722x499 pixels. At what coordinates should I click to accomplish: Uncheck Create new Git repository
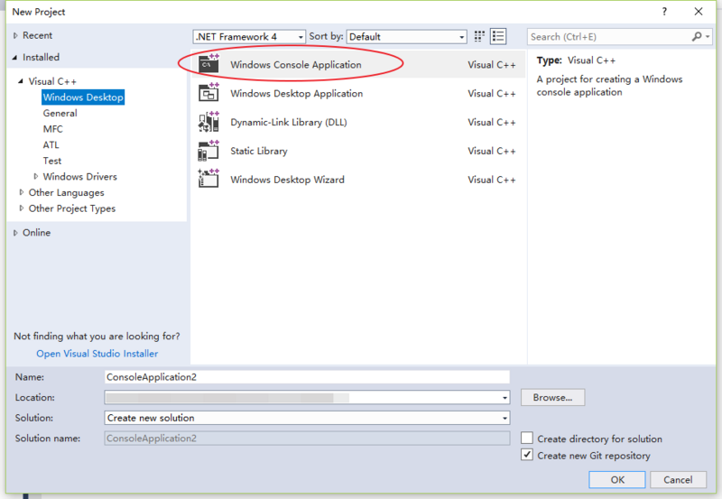pyautogui.click(x=527, y=455)
